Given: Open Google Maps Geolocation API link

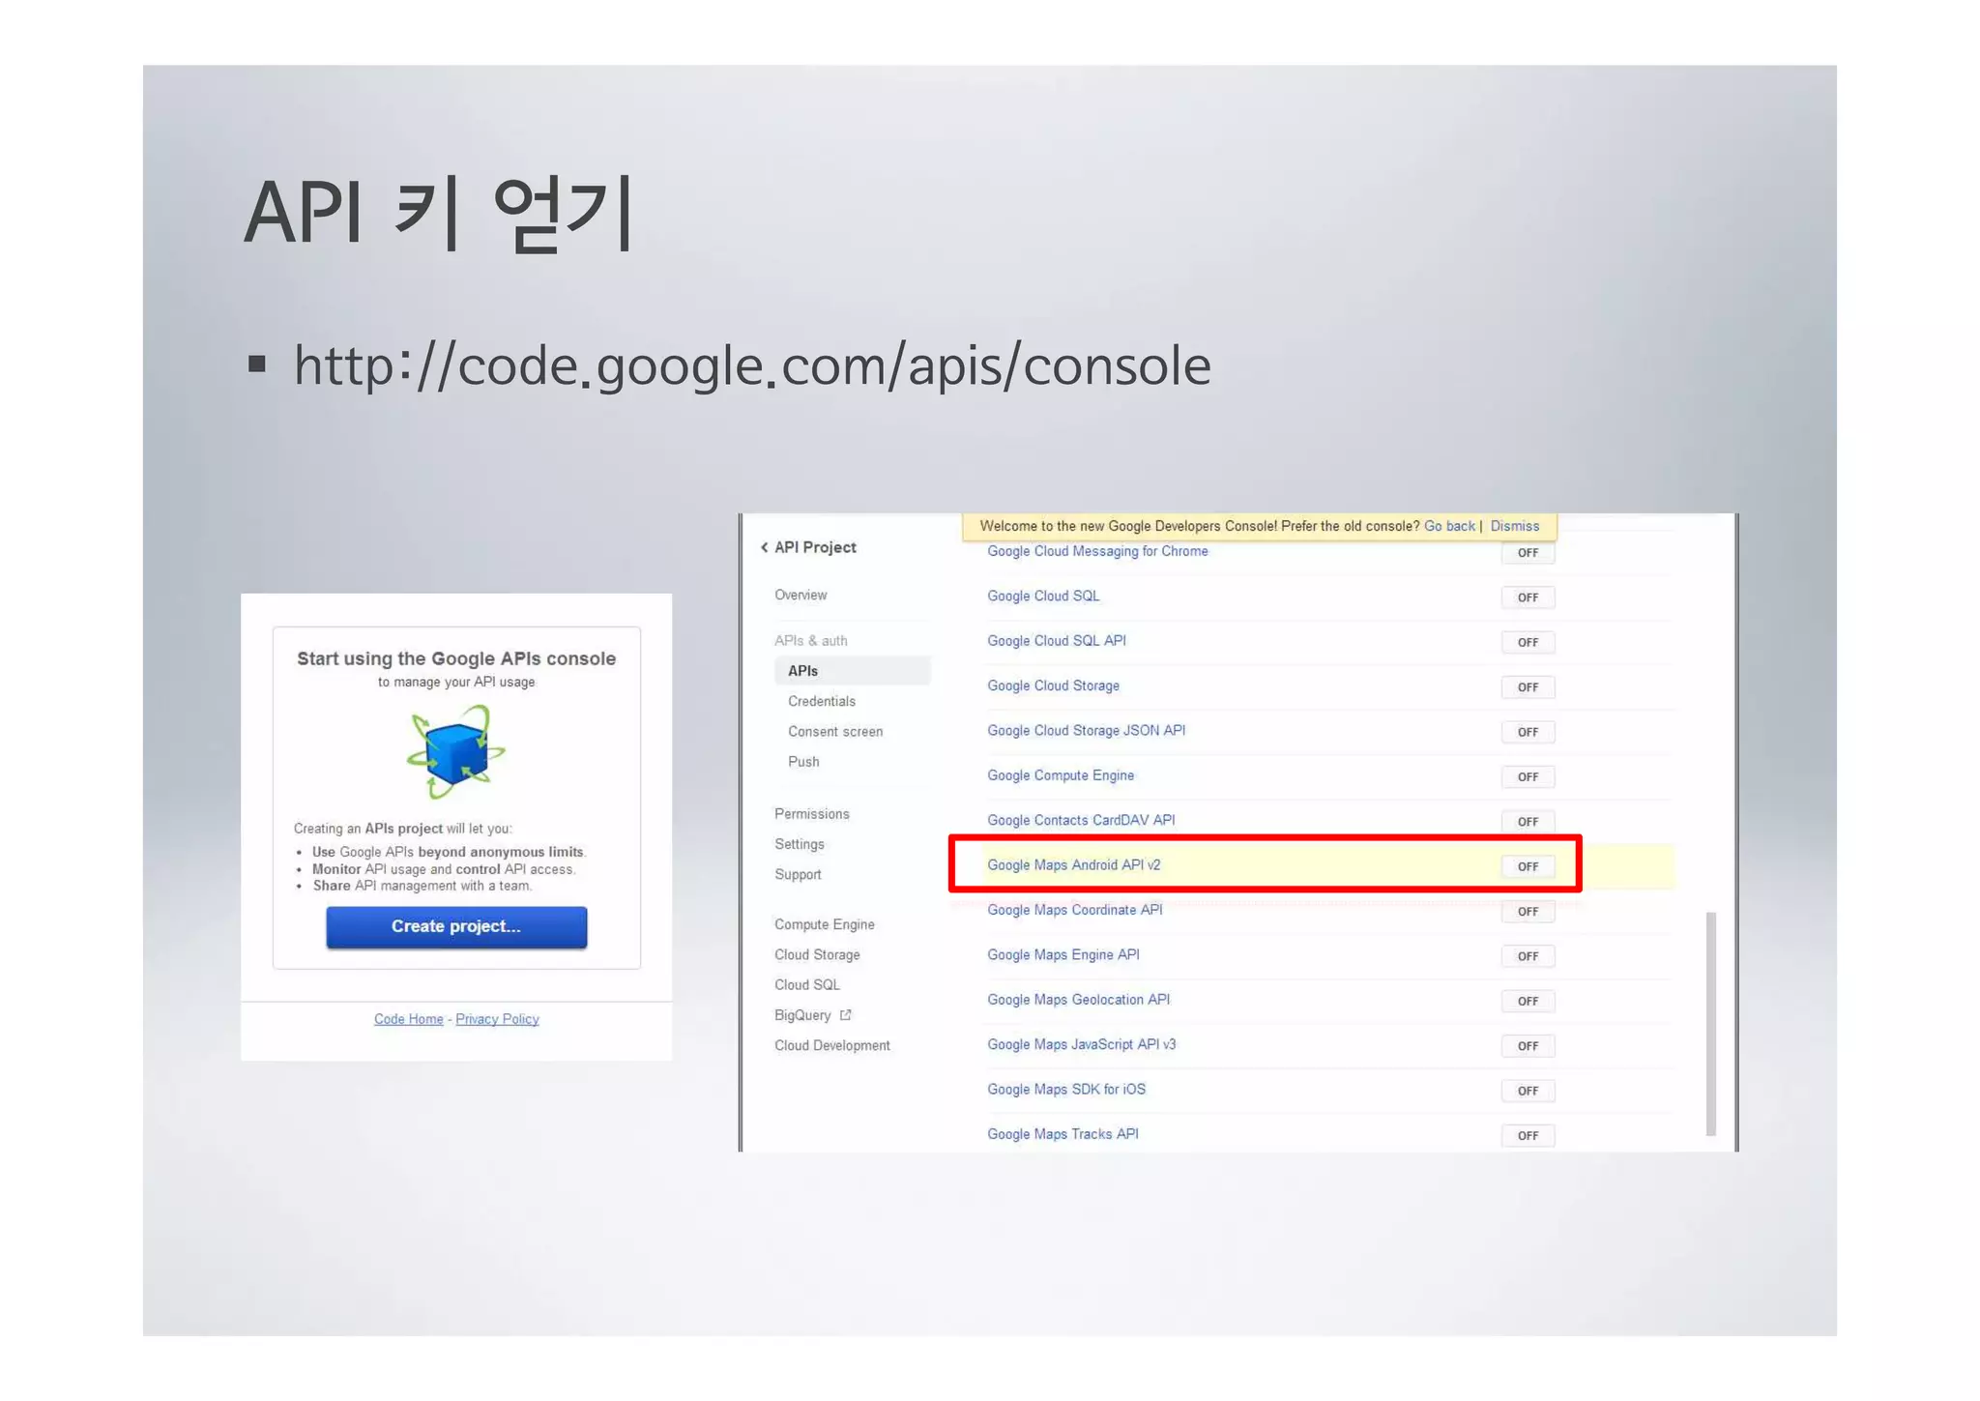Looking at the screenshot, I should coord(1078,999).
